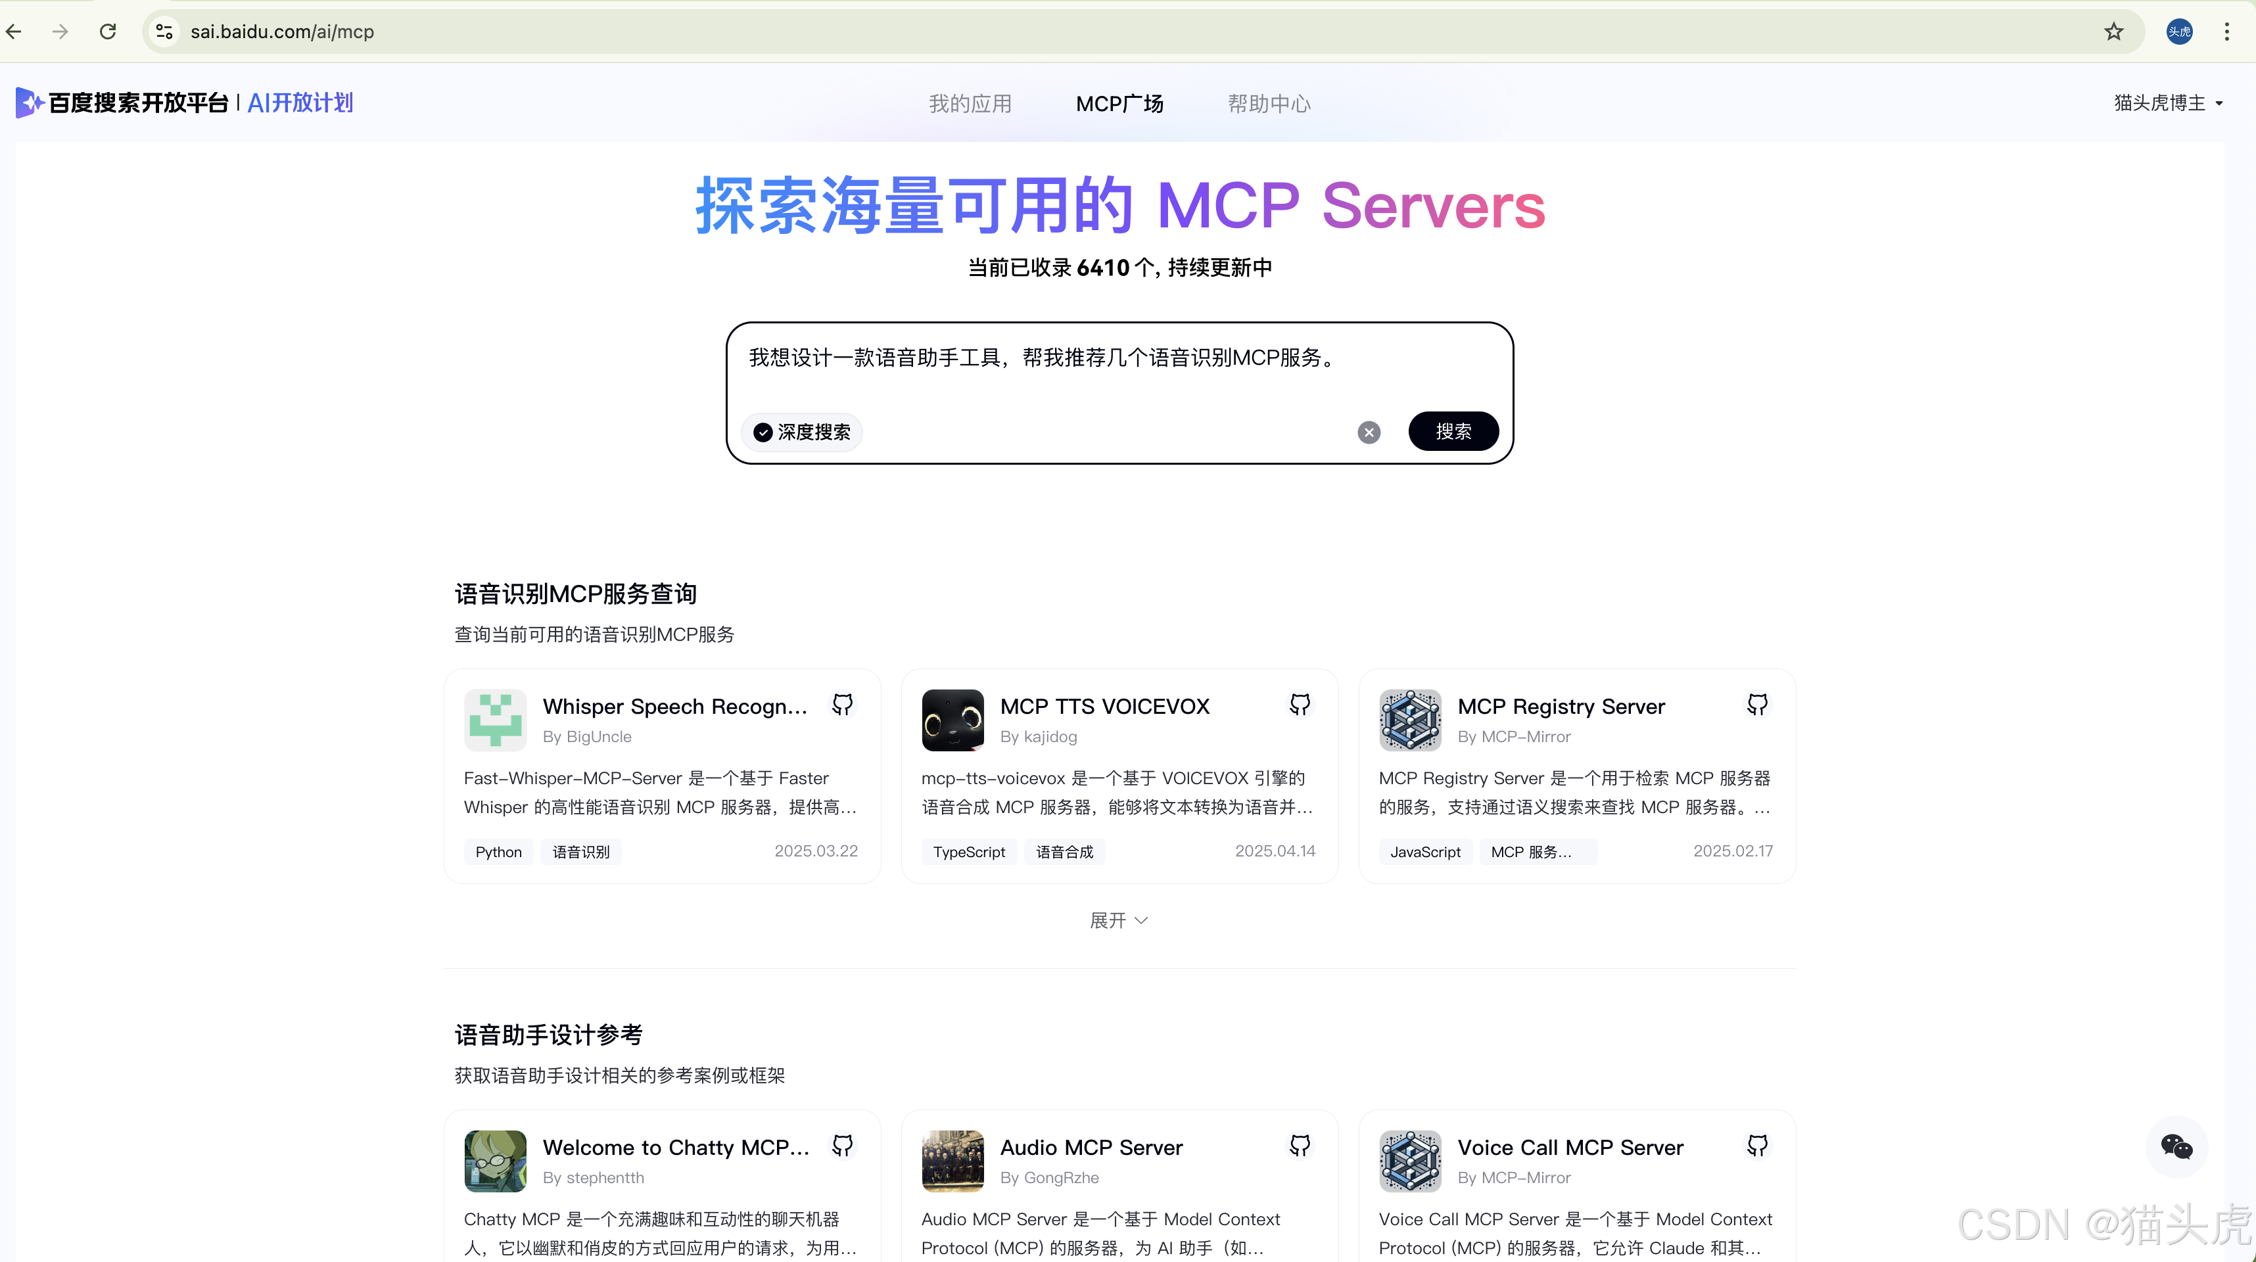Click the AI开放计划 logo link
Screen dimensions: 2256x1262
[x=300, y=103]
